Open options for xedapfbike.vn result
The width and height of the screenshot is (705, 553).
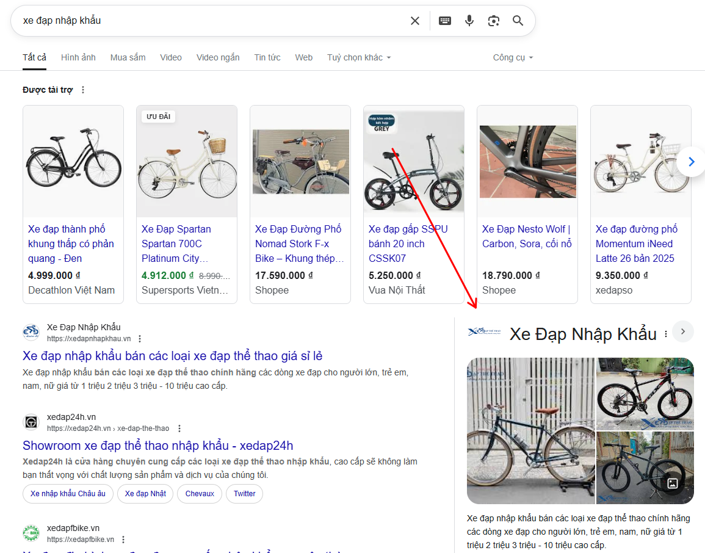(x=123, y=540)
